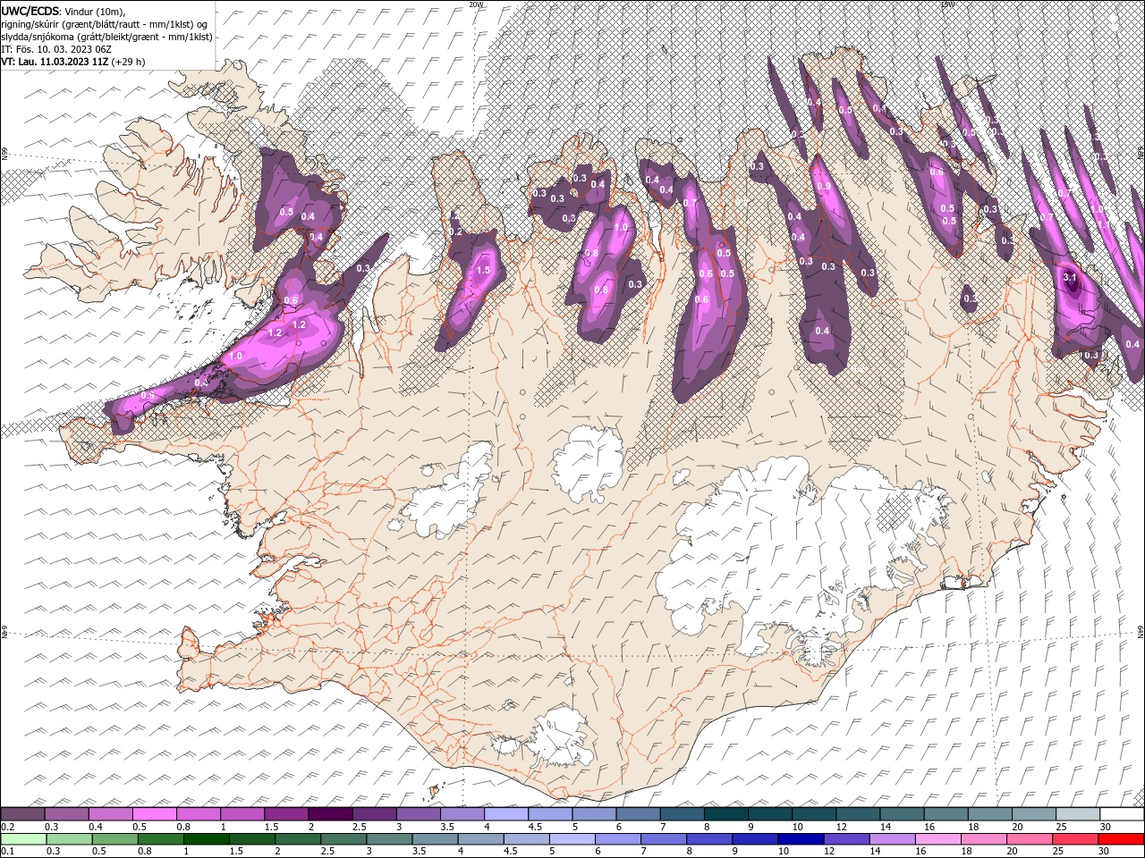Screen dimensions: 1145x858
Task: Pick the 18 gray-teal swatch in upper legend row
Action: pos(990,814)
